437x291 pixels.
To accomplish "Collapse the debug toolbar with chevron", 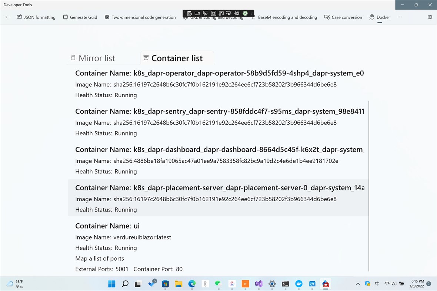I will tap(251, 13).
